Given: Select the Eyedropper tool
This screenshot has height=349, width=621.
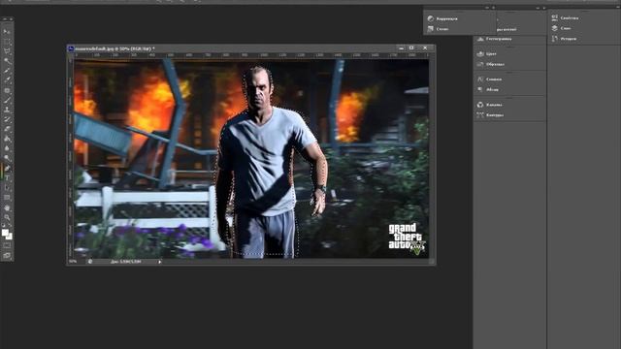Looking at the screenshot, I should (x=7, y=80).
